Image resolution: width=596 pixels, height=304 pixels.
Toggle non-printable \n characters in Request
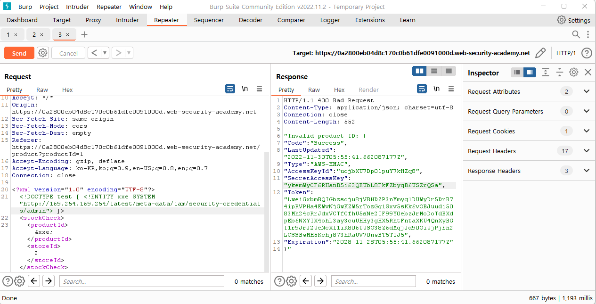point(245,89)
